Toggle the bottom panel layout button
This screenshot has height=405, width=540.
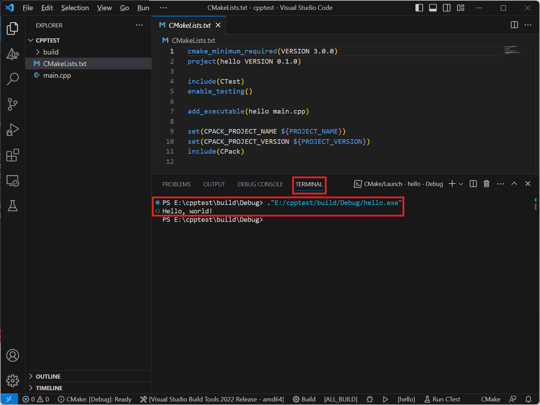tap(433, 8)
